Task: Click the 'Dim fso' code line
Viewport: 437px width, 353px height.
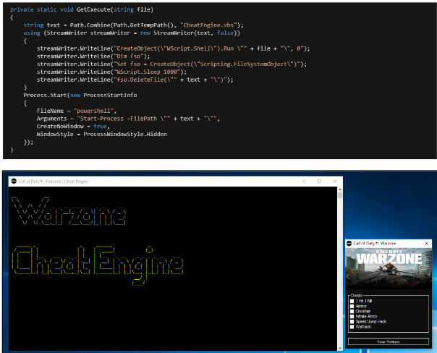Action: (x=93, y=56)
